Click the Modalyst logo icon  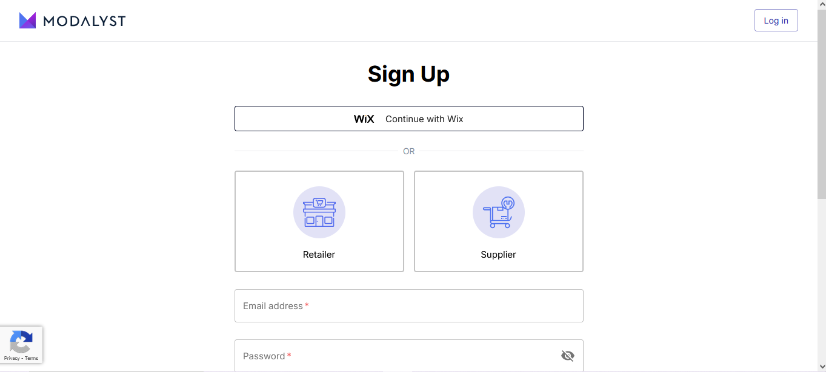coord(27,20)
